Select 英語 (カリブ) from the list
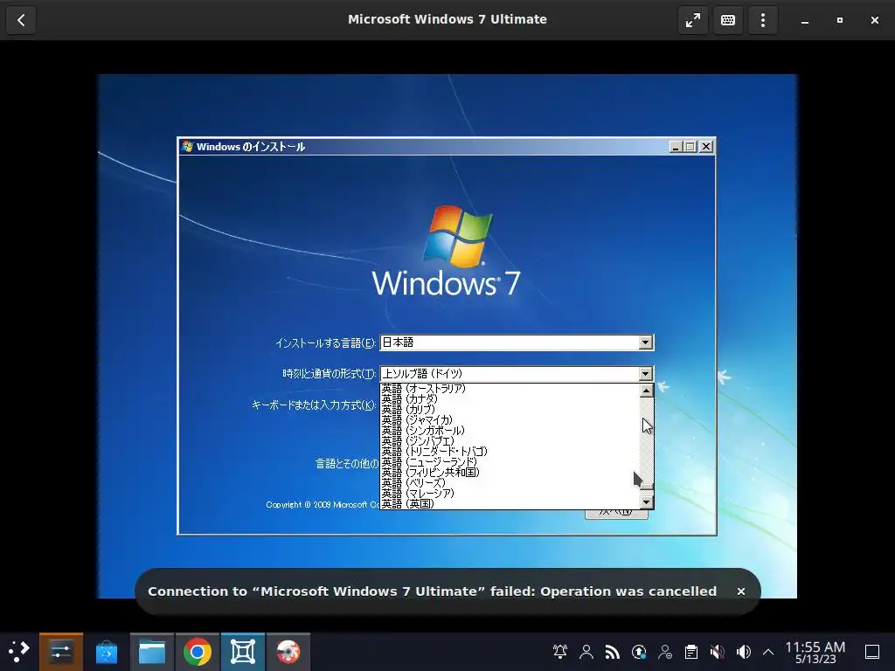This screenshot has width=895, height=671. coord(510,409)
